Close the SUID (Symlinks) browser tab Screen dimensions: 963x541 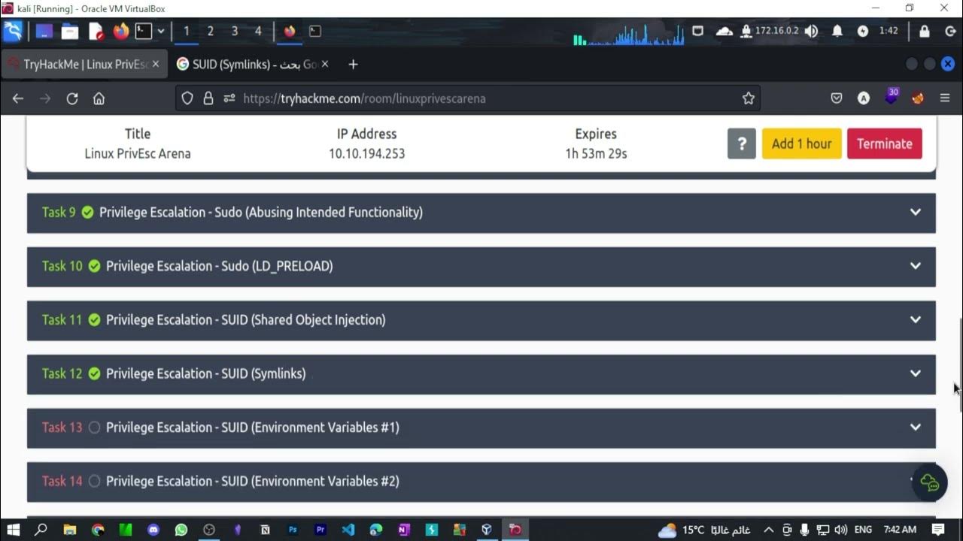(x=325, y=65)
